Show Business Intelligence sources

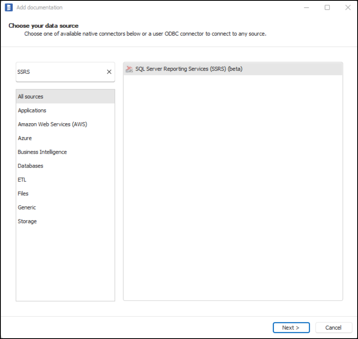point(42,152)
